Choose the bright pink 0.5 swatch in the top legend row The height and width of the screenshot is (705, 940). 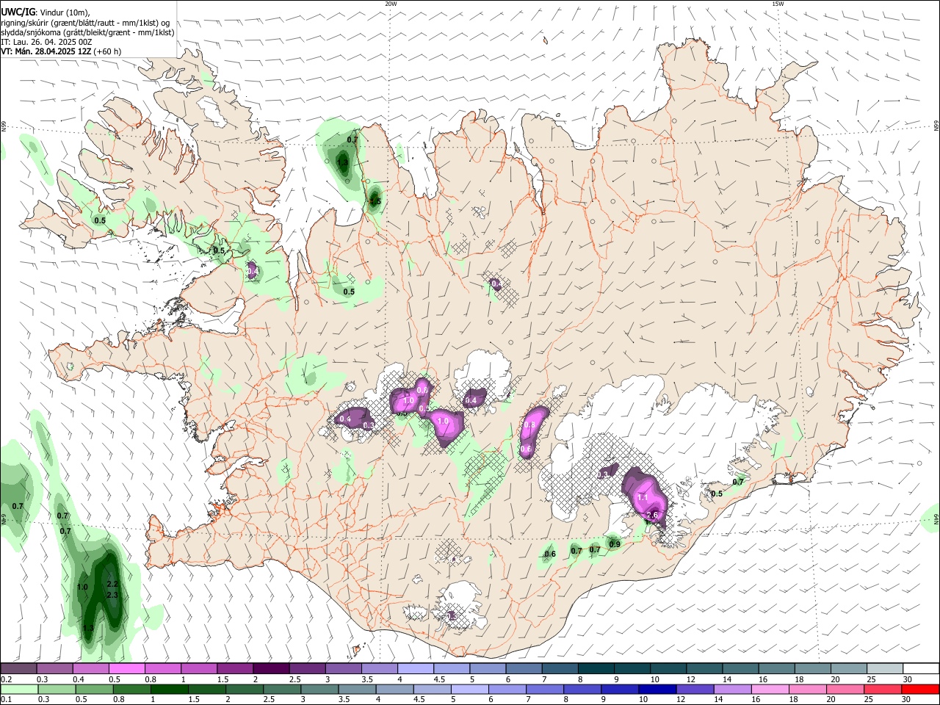tap(127, 668)
